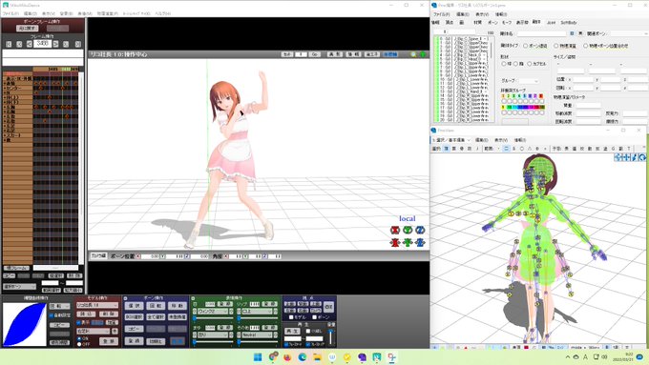The width and height of the screenshot is (649, 365).
Task: Select physics calculation rigid body type radio
Action: point(555,46)
